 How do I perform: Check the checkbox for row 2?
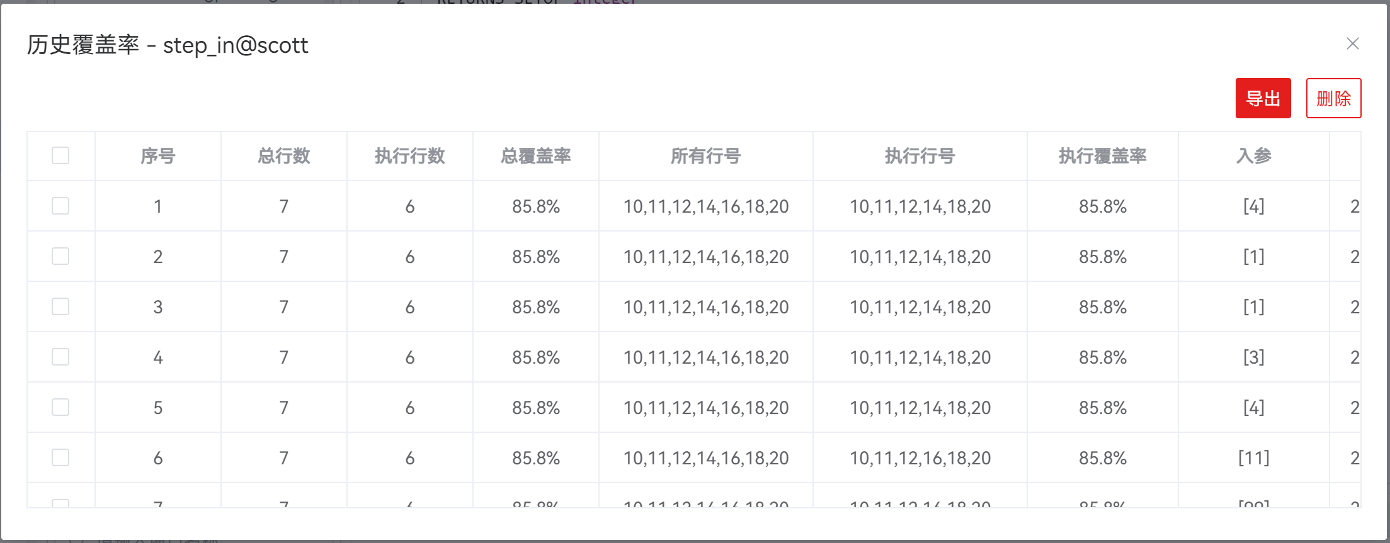click(60, 256)
